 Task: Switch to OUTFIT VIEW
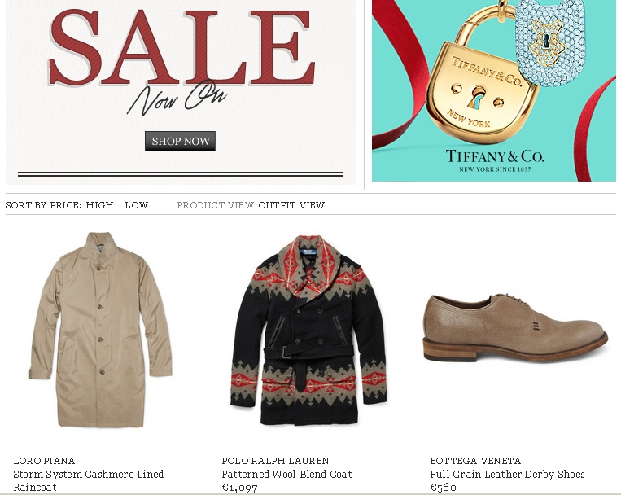[291, 205]
